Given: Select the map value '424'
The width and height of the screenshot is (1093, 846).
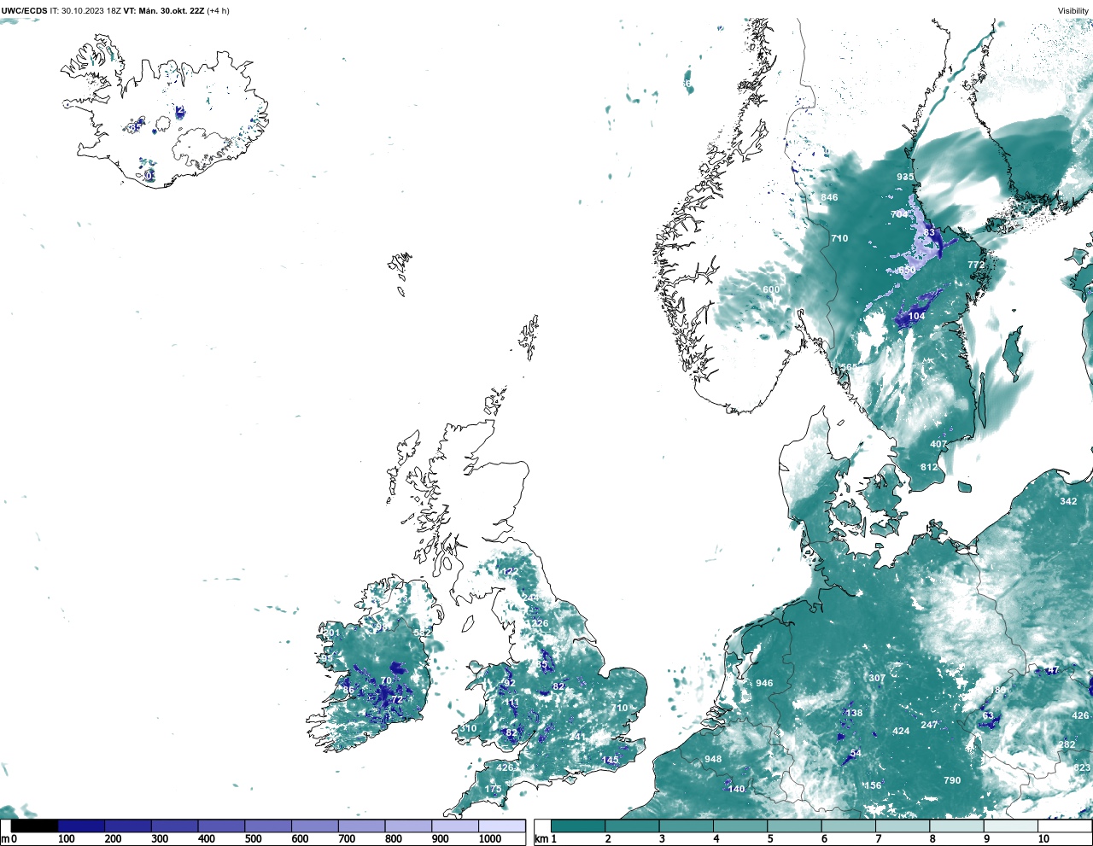Looking at the screenshot, I should 901,731.
